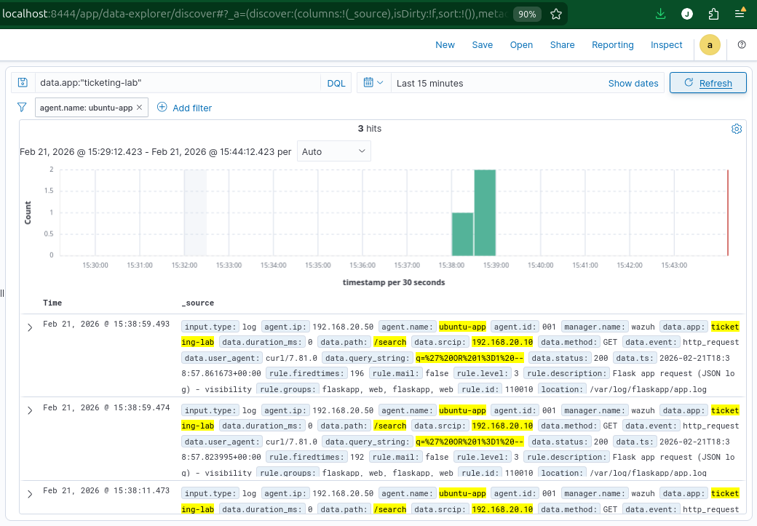
Task: Open the browser account J icon
Action: tap(687, 14)
